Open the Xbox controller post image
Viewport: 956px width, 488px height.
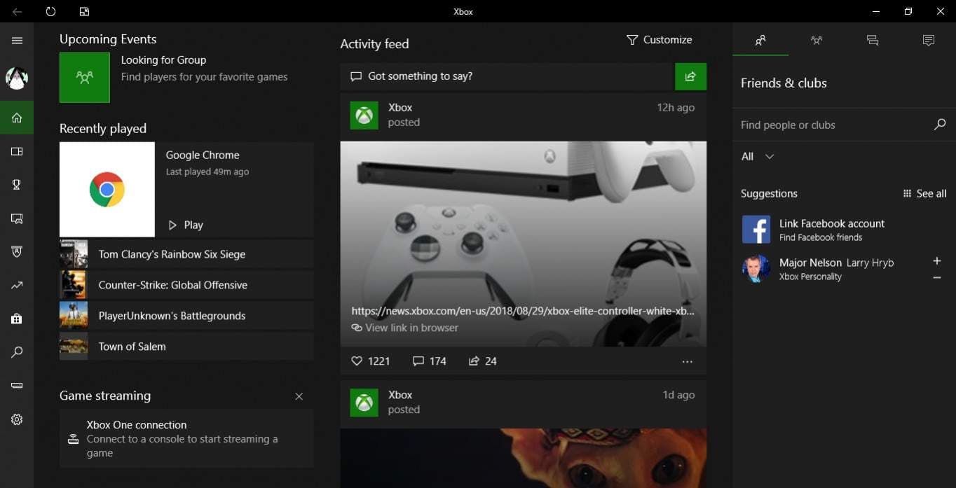[524, 244]
